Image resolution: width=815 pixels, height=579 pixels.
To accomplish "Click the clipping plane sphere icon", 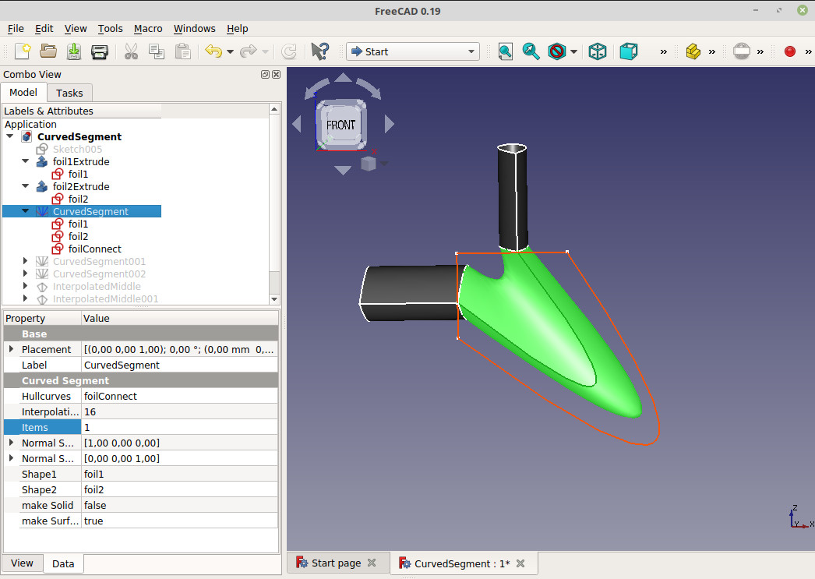I will (741, 51).
